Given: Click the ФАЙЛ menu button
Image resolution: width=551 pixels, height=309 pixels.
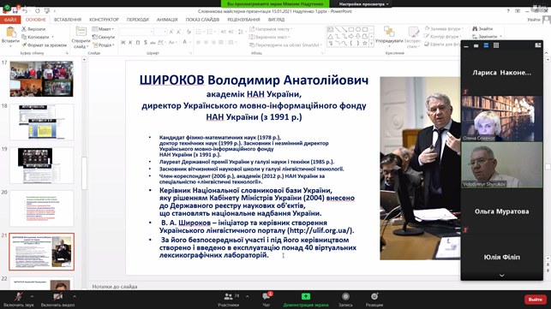Looking at the screenshot, I should (10, 20).
